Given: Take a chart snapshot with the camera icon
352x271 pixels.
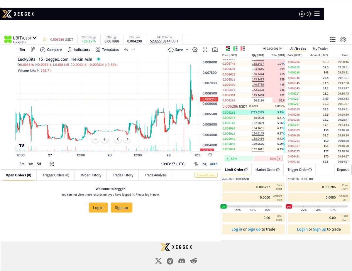Looking at the screenshot, I should pos(215,50).
